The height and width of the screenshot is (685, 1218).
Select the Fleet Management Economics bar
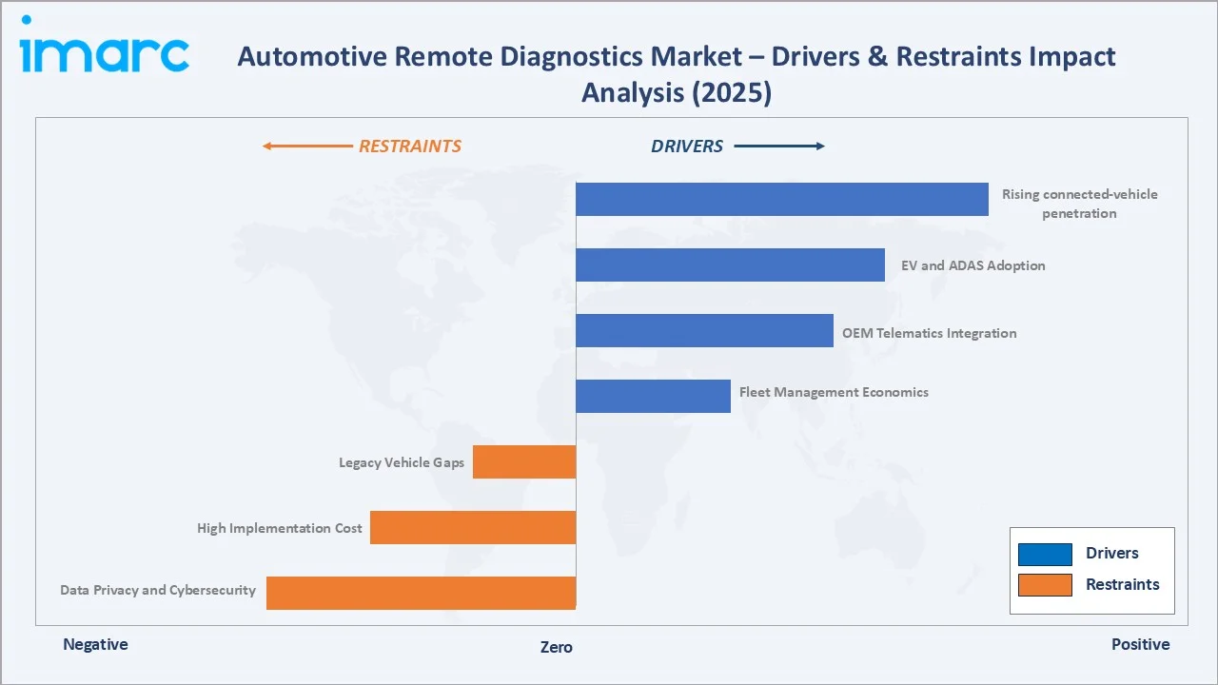tap(653, 396)
